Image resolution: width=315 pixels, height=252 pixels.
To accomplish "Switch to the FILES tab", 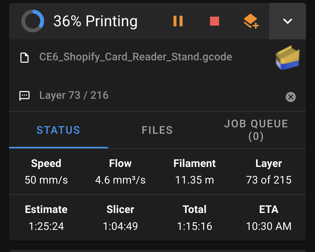I will [157, 130].
